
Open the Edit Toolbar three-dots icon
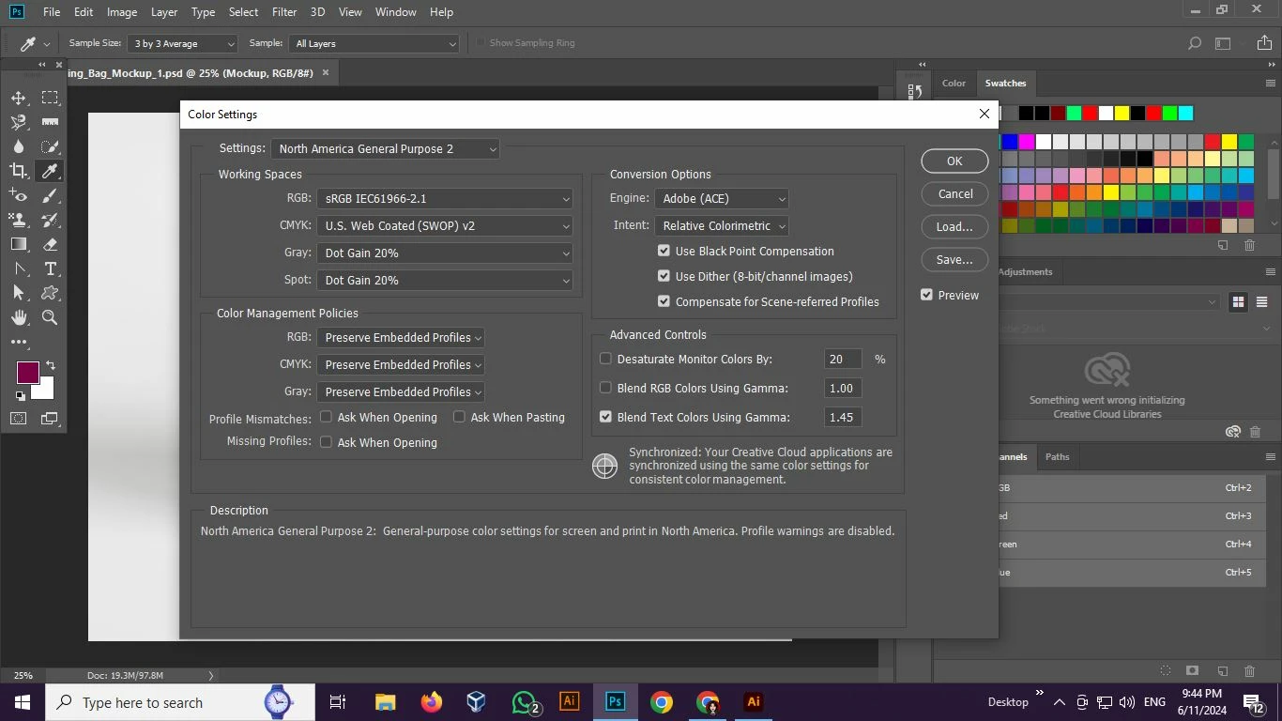pyautogui.click(x=19, y=342)
